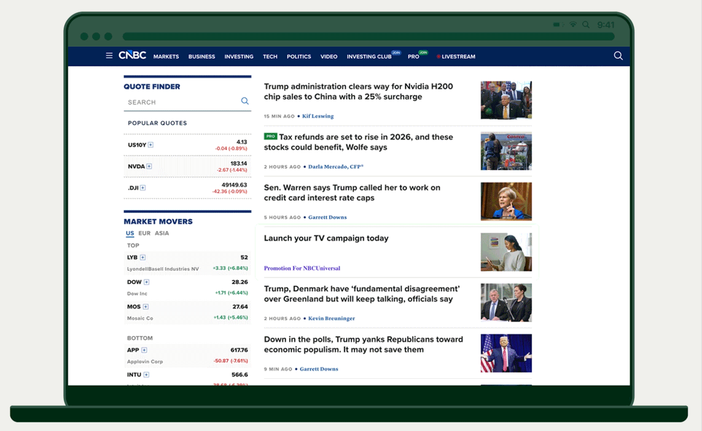Image resolution: width=702 pixels, height=431 pixels.
Task: Click the status bar magnifier icon
Action: tap(585, 25)
